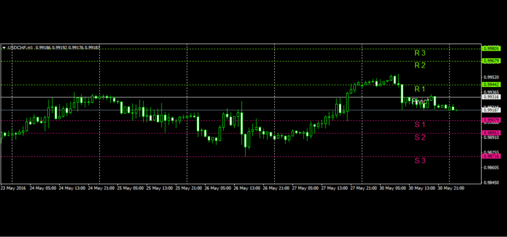The height and width of the screenshot is (237, 507).
Task: Click the 26 May 05:00 time label
Action: (x=218, y=188)
